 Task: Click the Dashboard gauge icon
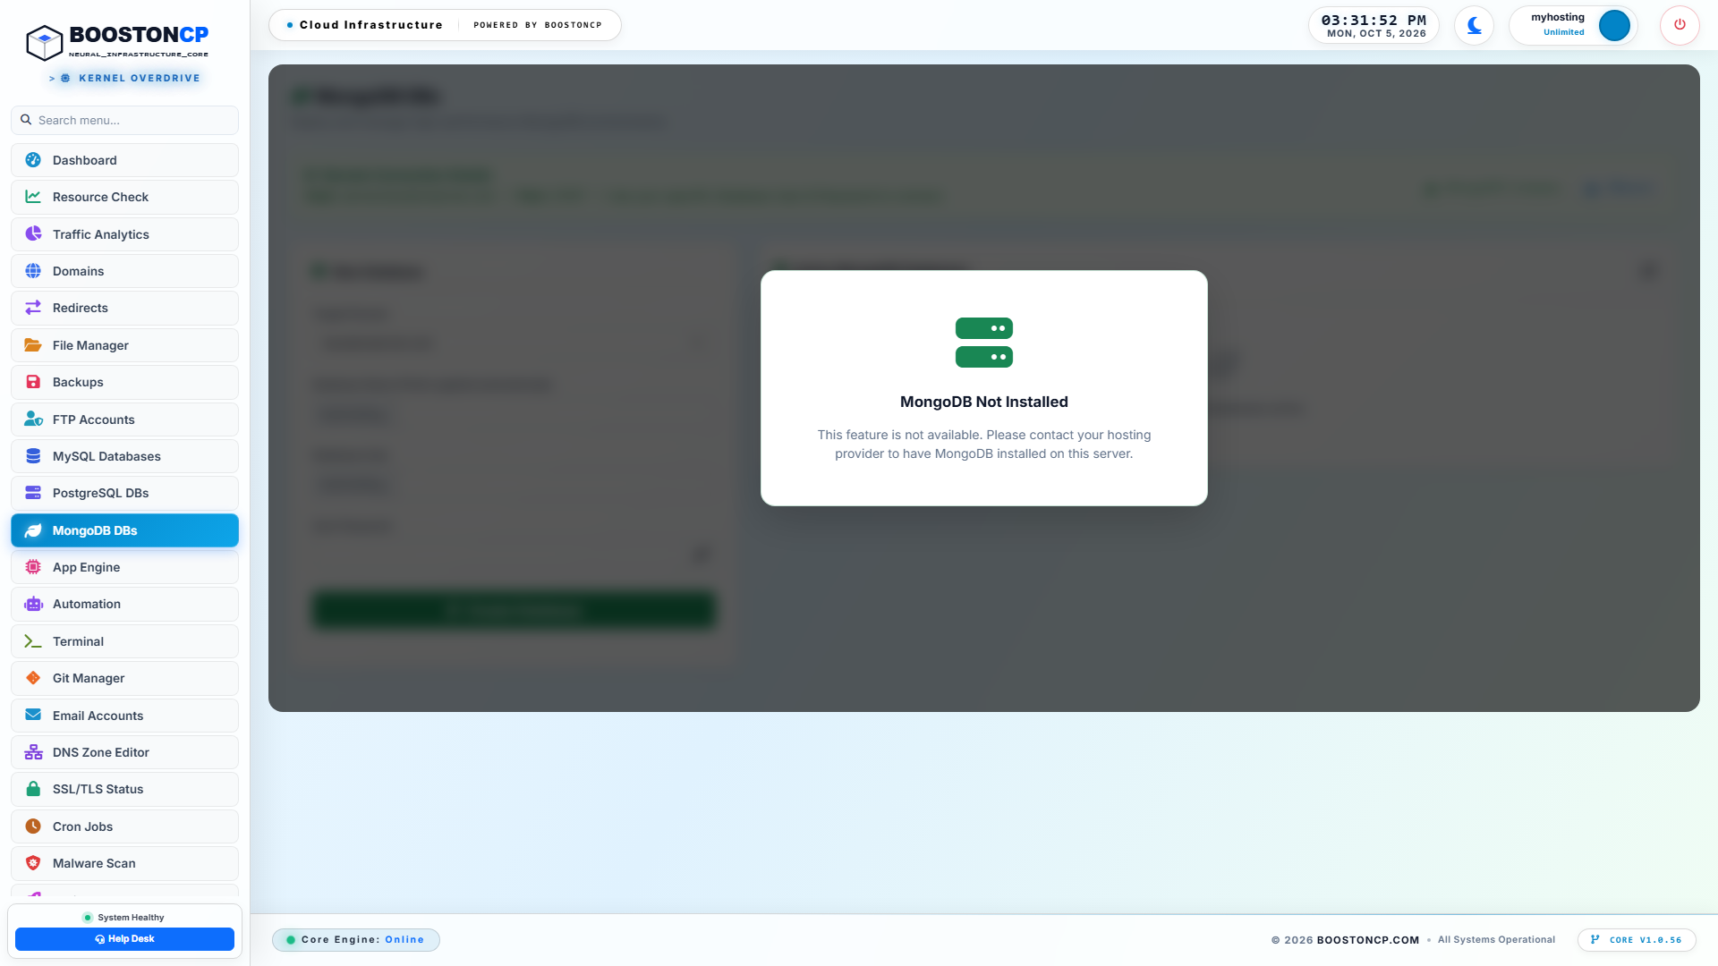click(x=33, y=160)
